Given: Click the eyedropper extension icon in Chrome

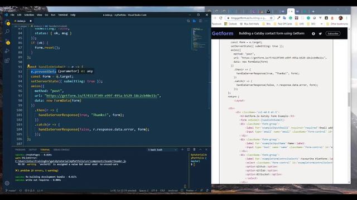Looking at the screenshot, I should (x=279, y=18).
